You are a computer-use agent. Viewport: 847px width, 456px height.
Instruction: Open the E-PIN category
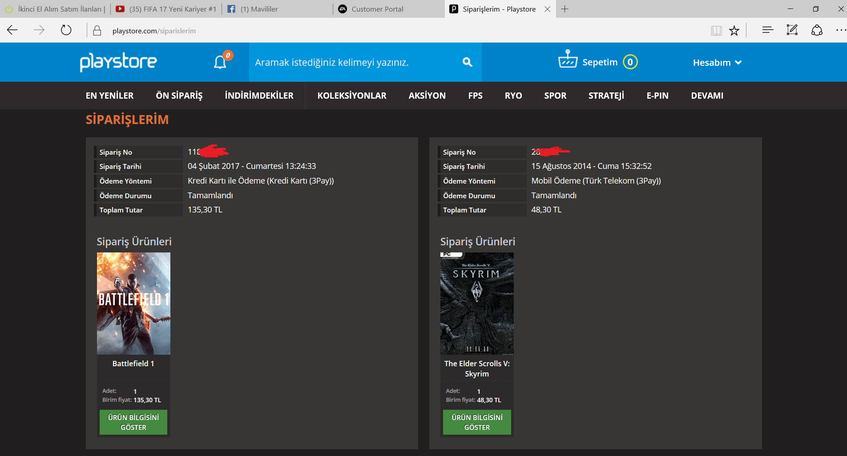coord(657,96)
